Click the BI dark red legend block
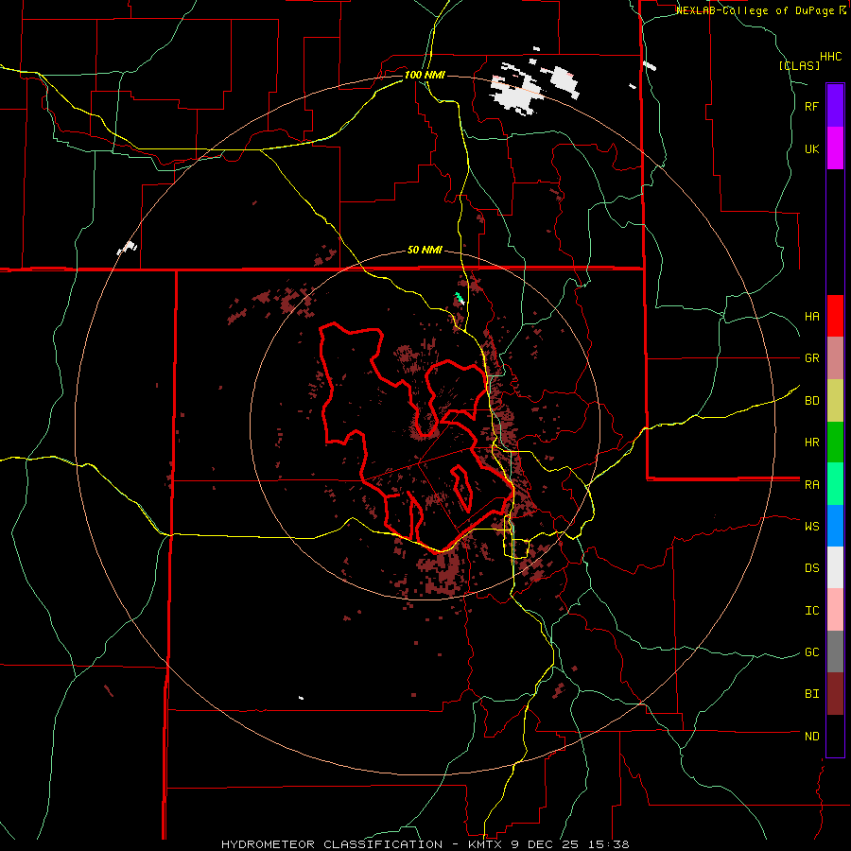The height and width of the screenshot is (851, 851). [835, 694]
